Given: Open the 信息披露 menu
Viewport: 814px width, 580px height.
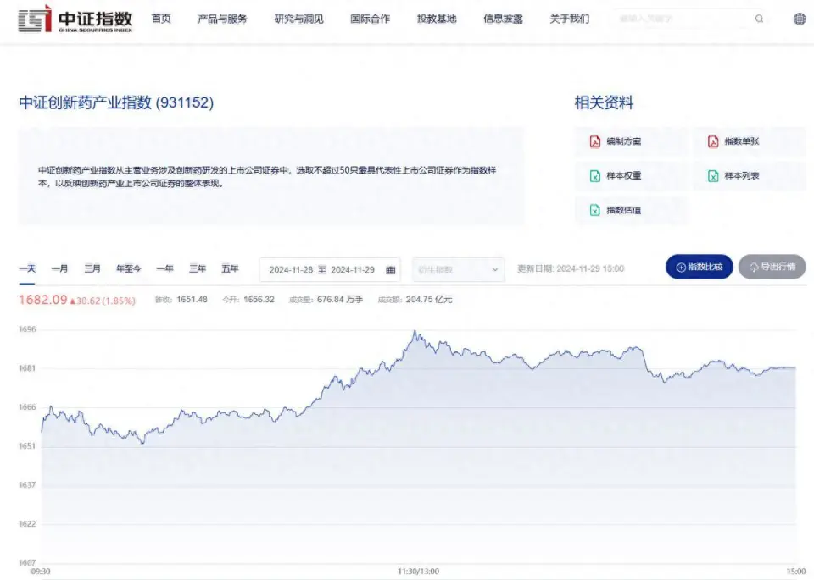Looking at the screenshot, I should click(503, 19).
